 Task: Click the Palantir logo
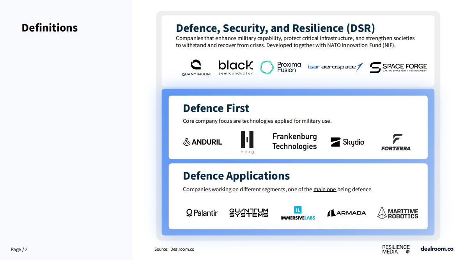click(202, 213)
